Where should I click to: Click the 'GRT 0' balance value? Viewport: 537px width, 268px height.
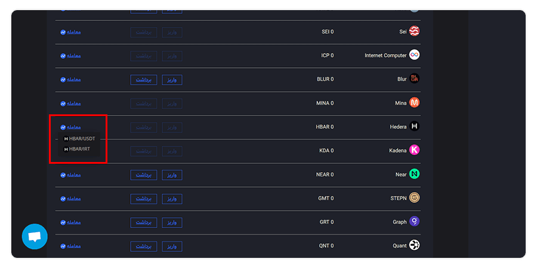[327, 222]
